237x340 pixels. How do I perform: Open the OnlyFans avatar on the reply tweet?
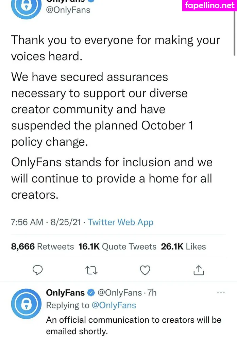pos(26,304)
